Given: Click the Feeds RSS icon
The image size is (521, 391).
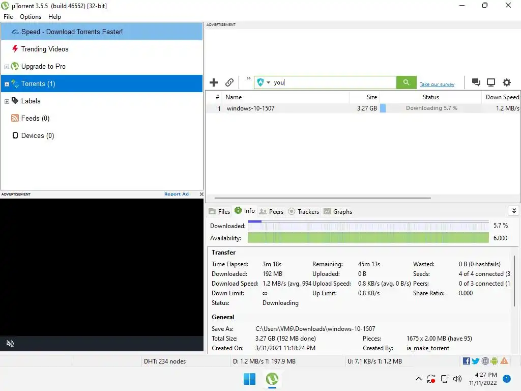Looking at the screenshot, I should click(x=15, y=118).
